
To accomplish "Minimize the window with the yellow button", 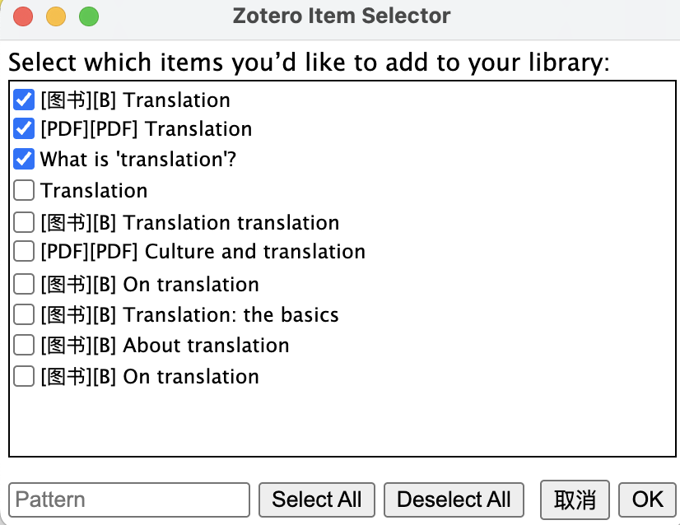I will coord(56,16).
